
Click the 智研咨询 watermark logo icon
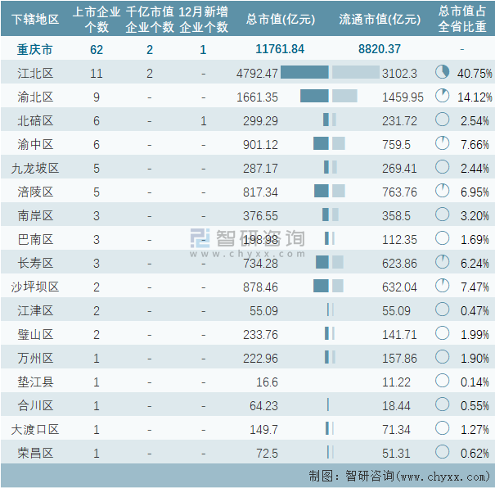pyautogui.click(x=200, y=238)
